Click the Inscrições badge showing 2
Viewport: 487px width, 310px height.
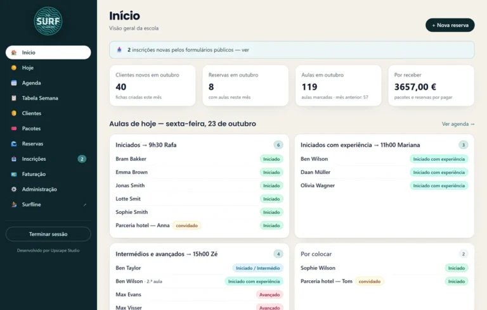(x=82, y=159)
